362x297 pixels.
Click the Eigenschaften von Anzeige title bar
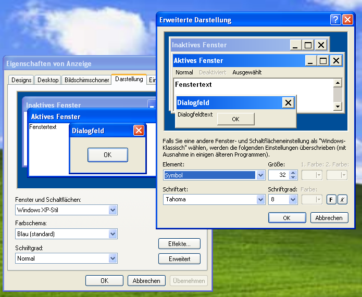click(x=80, y=63)
